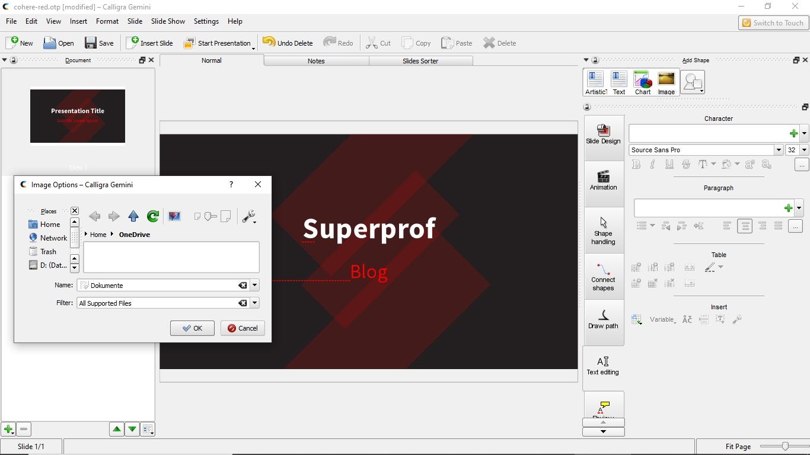Open the Format menu
The image size is (810, 455).
pyautogui.click(x=107, y=21)
